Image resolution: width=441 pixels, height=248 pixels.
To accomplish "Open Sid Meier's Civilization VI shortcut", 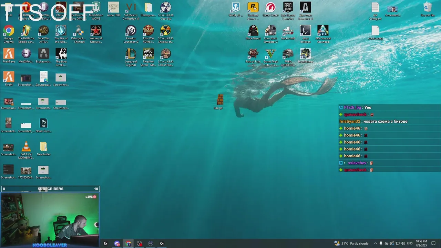I will pos(131,11).
